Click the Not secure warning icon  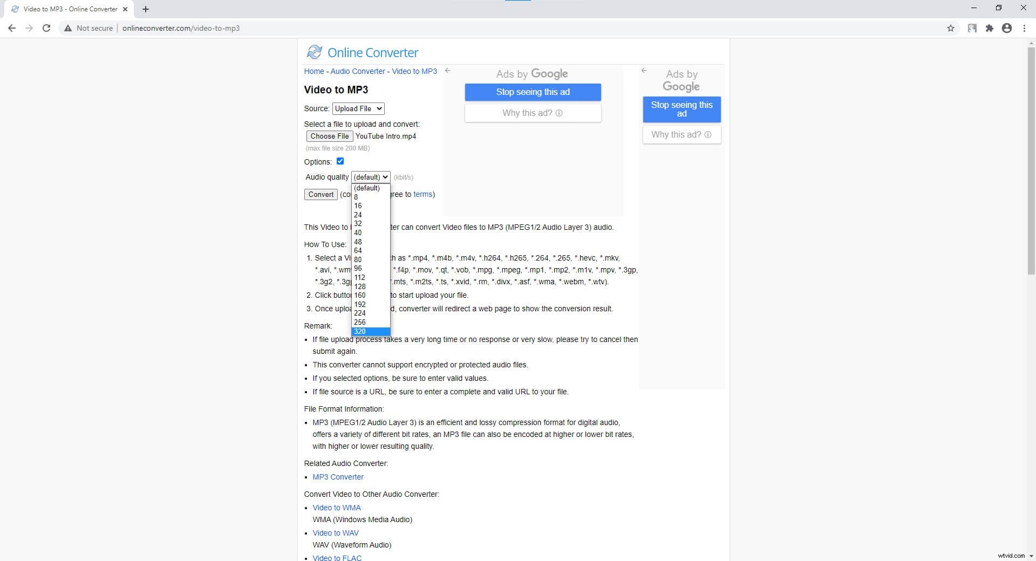coord(67,28)
